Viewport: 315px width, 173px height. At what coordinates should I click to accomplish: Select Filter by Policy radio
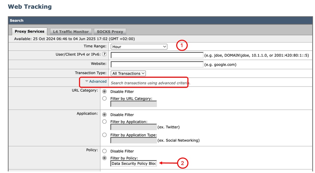coord(104,158)
